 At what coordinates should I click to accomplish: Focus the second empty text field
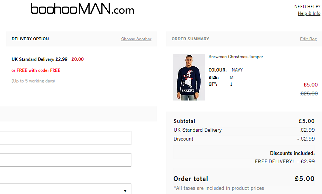[x=65, y=160]
